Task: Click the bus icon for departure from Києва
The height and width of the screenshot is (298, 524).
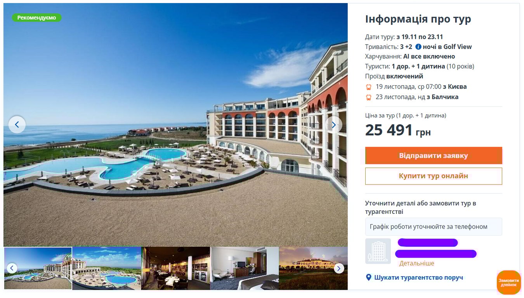Action: coord(369,87)
